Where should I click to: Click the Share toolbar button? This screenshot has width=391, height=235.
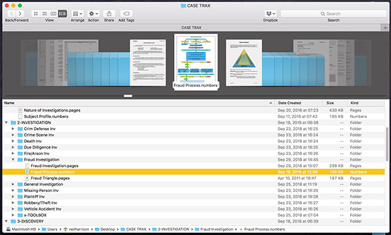109,14
